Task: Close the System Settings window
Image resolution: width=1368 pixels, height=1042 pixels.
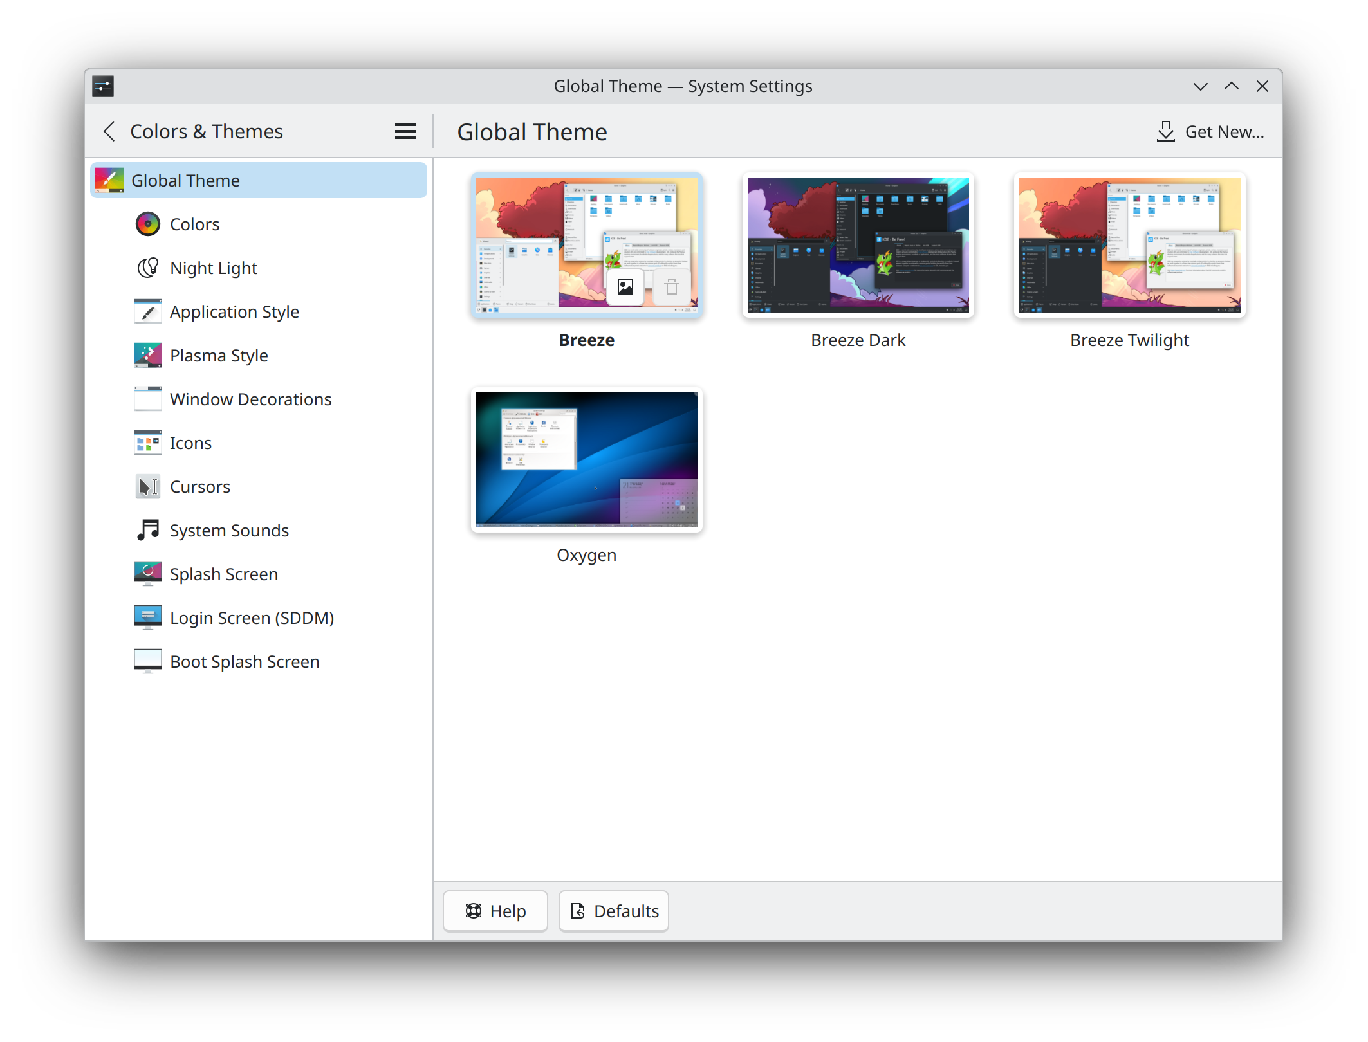Action: pyautogui.click(x=1262, y=86)
